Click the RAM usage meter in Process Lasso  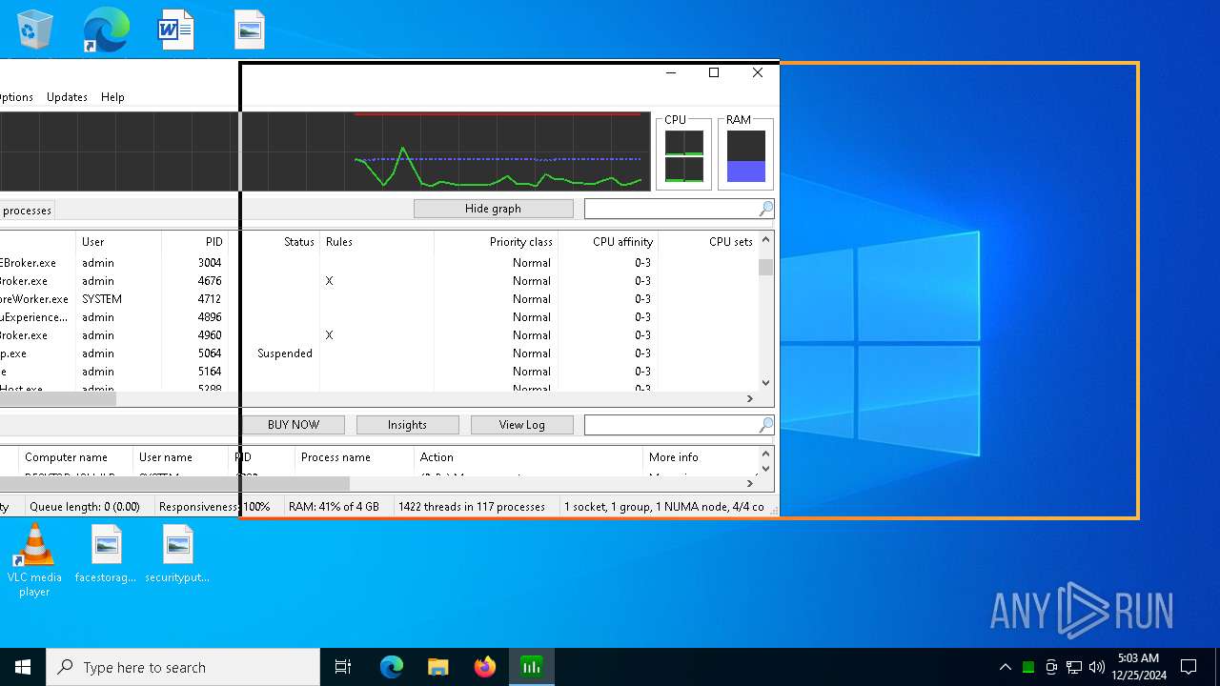click(x=745, y=152)
